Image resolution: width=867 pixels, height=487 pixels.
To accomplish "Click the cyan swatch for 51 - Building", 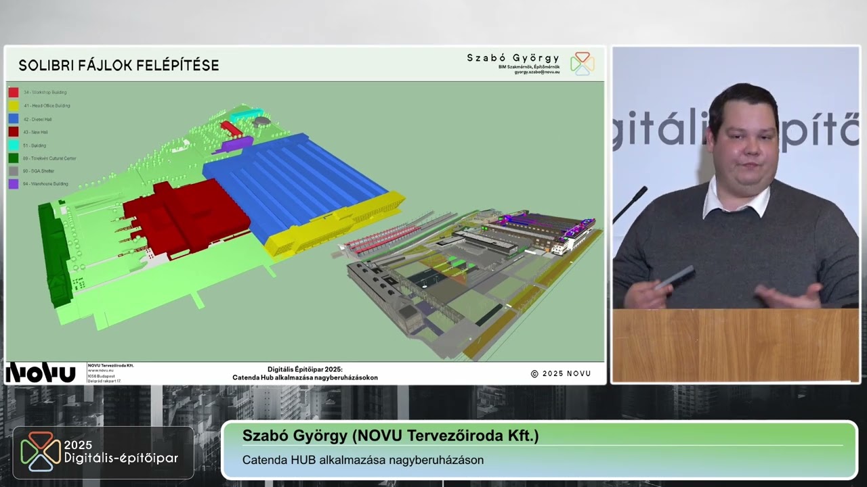I will [x=13, y=145].
